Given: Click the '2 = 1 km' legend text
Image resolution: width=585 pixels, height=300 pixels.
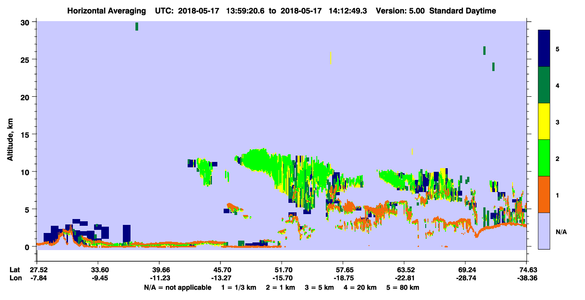Looking at the screenshot, I should coord(280,287).
